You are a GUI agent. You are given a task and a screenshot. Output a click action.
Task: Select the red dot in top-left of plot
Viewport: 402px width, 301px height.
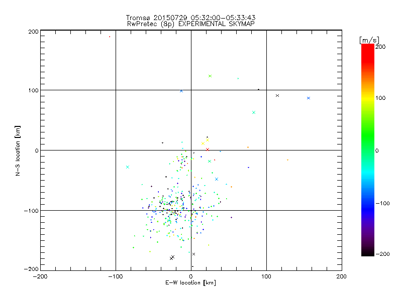110,37
